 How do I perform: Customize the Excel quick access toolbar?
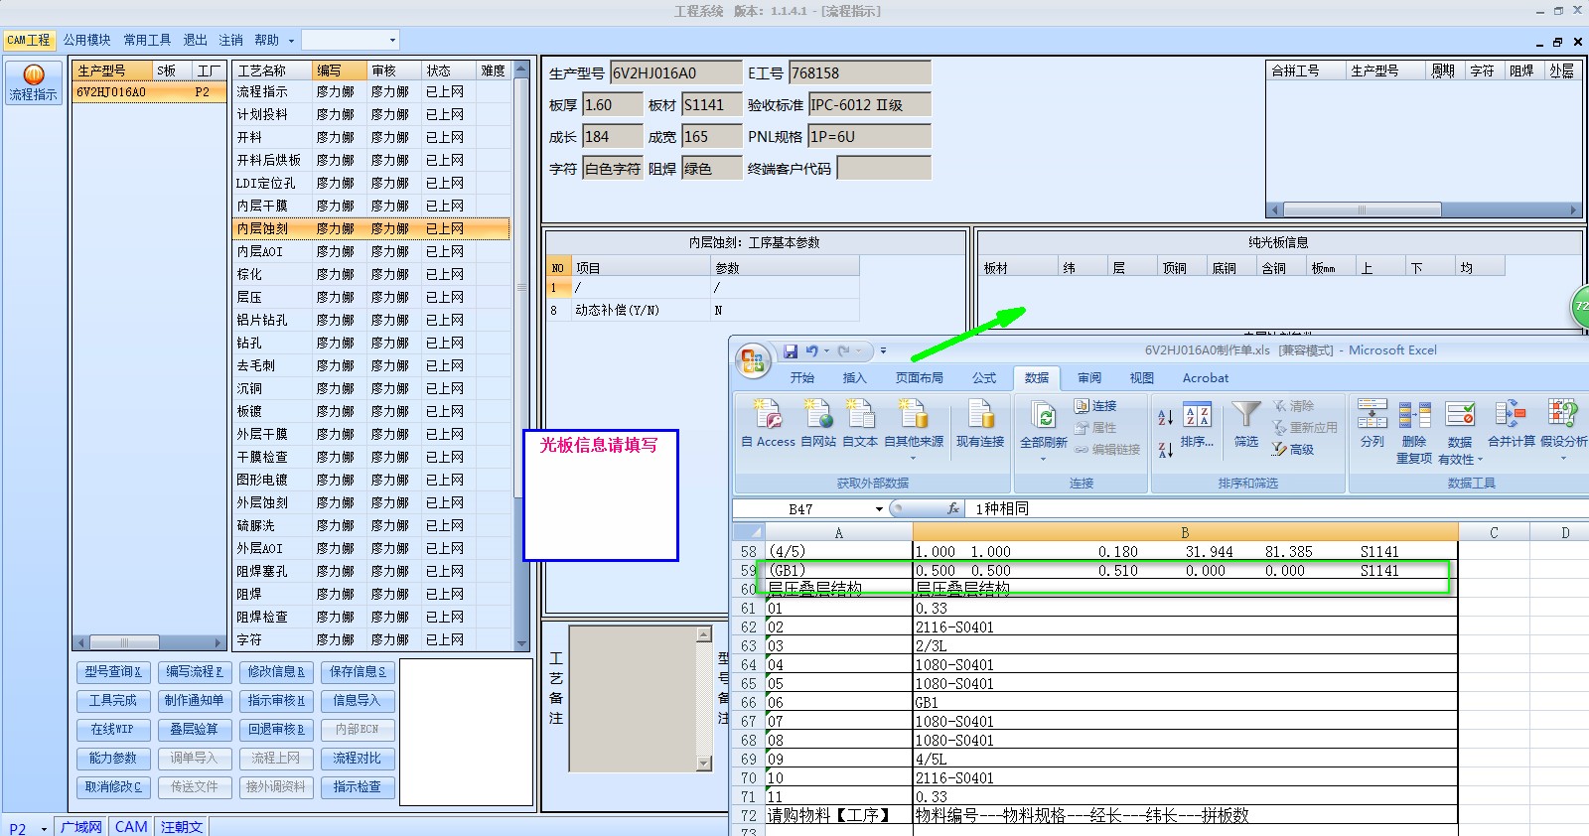pyautogui.click(x=883, y=350)
